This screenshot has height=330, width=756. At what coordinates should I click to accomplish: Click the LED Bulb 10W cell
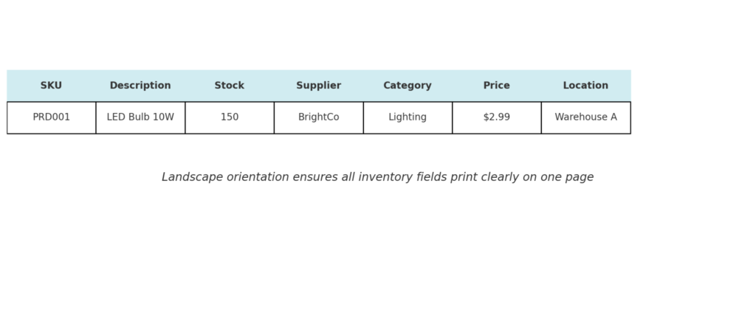140,117
